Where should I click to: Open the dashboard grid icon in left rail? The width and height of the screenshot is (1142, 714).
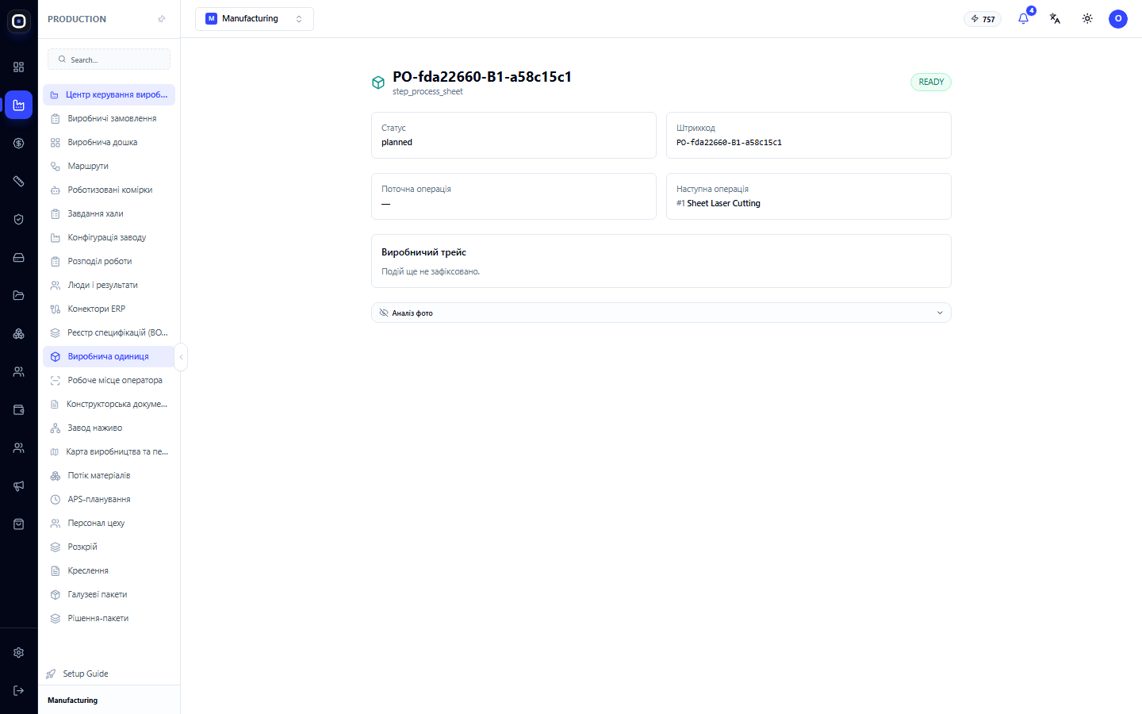click(x=18, y=67)
